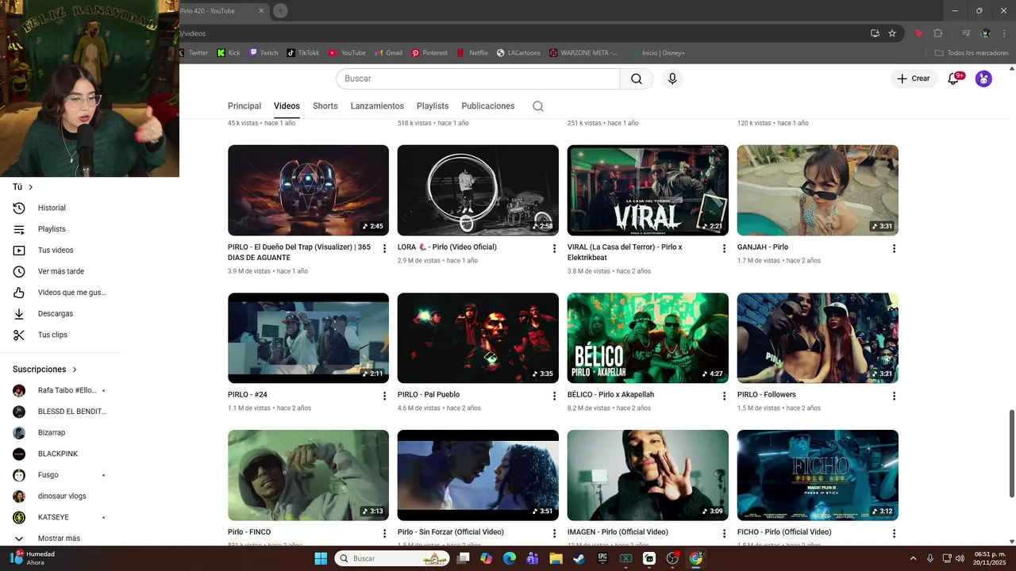Open options menu for Pirlo - FINCO
This screenshot has width=1016, height=571.
click(x=384, y=534)
